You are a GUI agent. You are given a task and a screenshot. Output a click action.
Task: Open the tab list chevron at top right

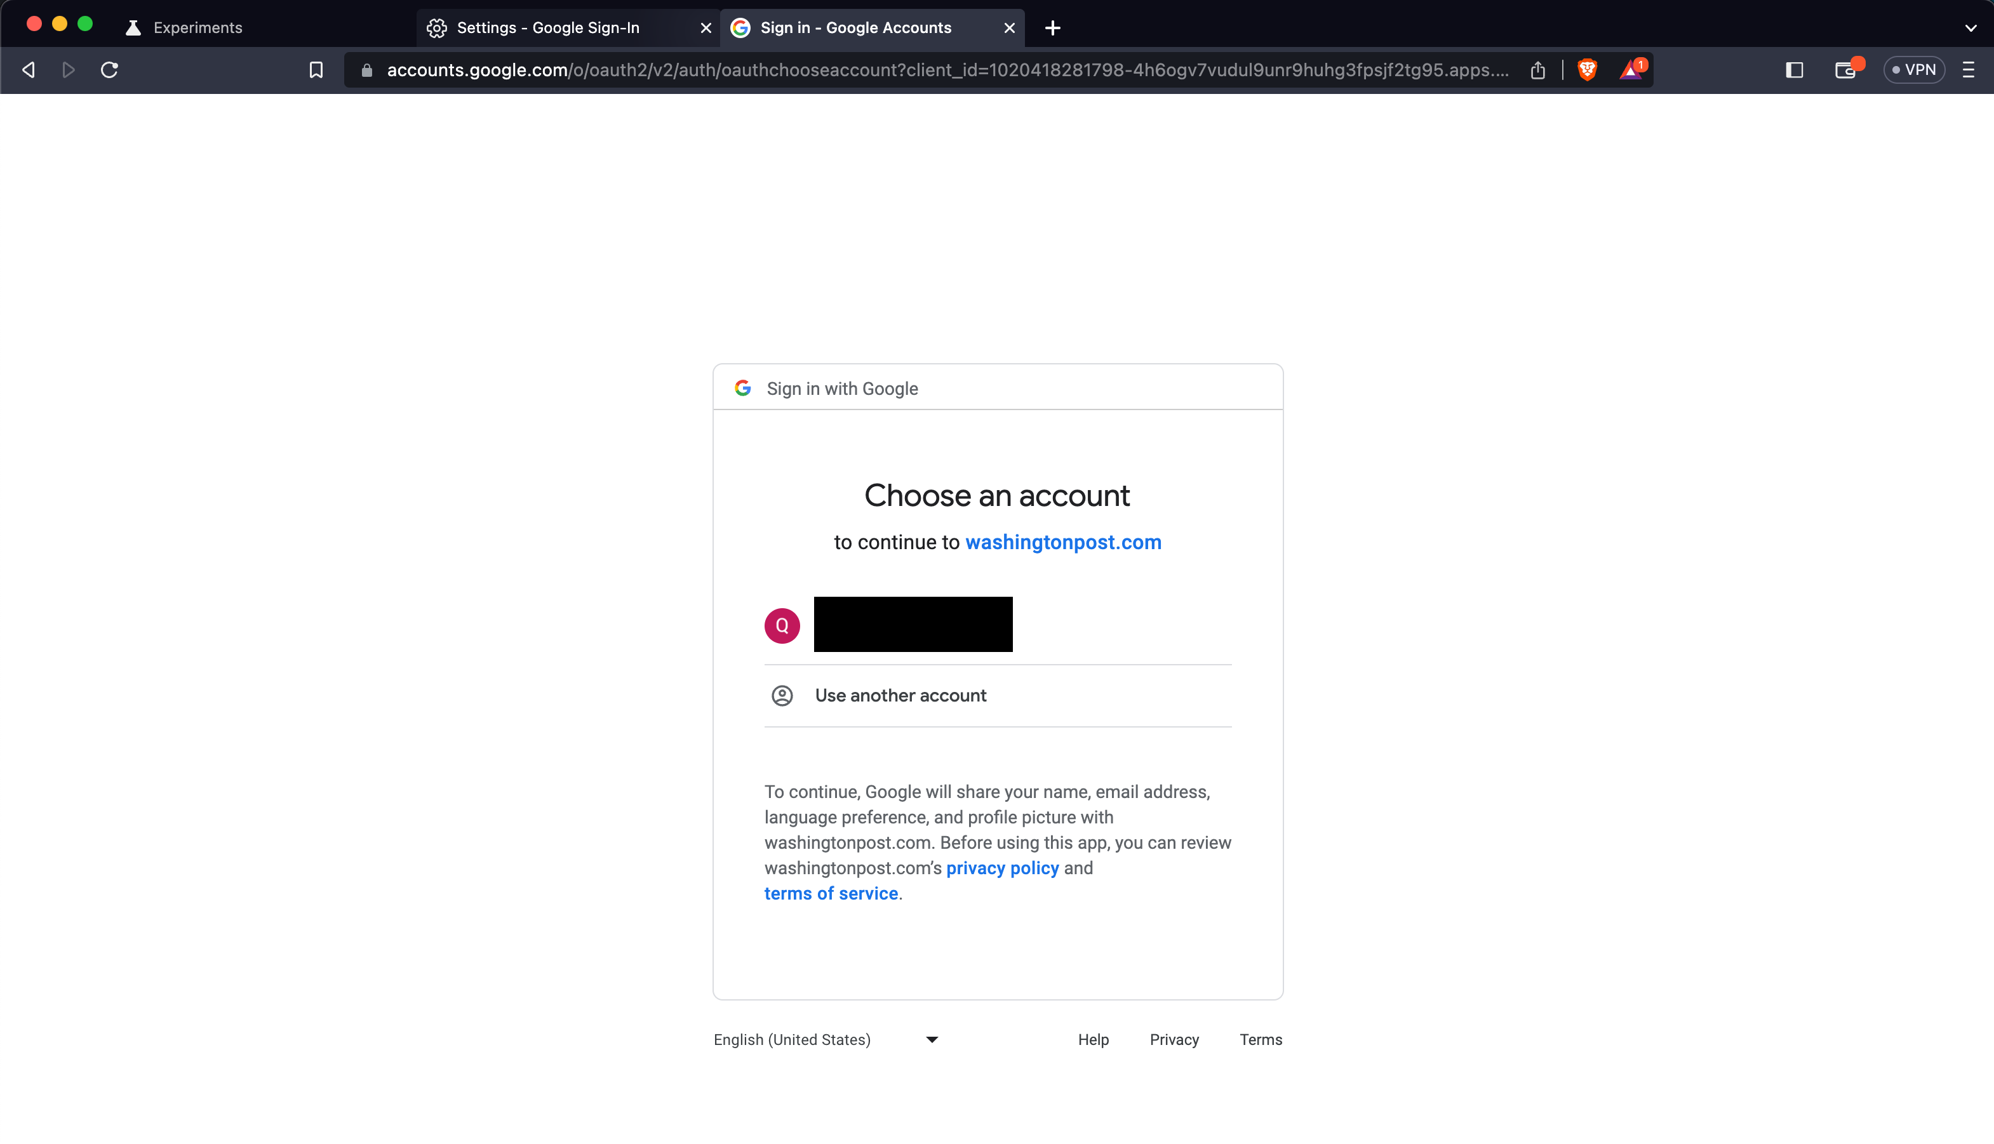[x=1970, y=27]
